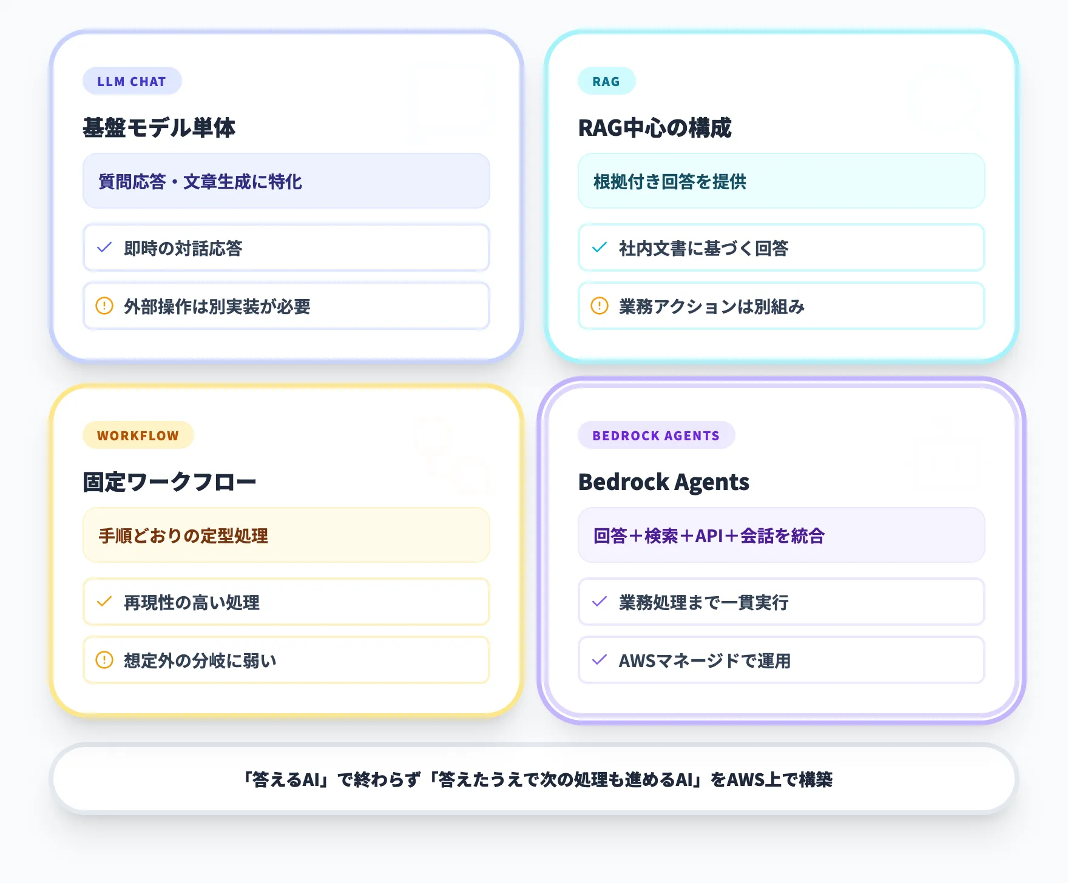The height and width of the screenshot is (883, 1068).
Task: Expand the RAG中心の構成 card
Action: (654, 129)
